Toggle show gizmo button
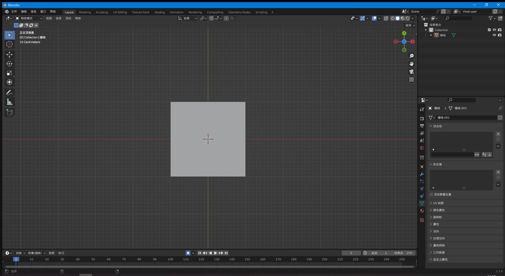505x276 pixels. (x=363, y=18)
